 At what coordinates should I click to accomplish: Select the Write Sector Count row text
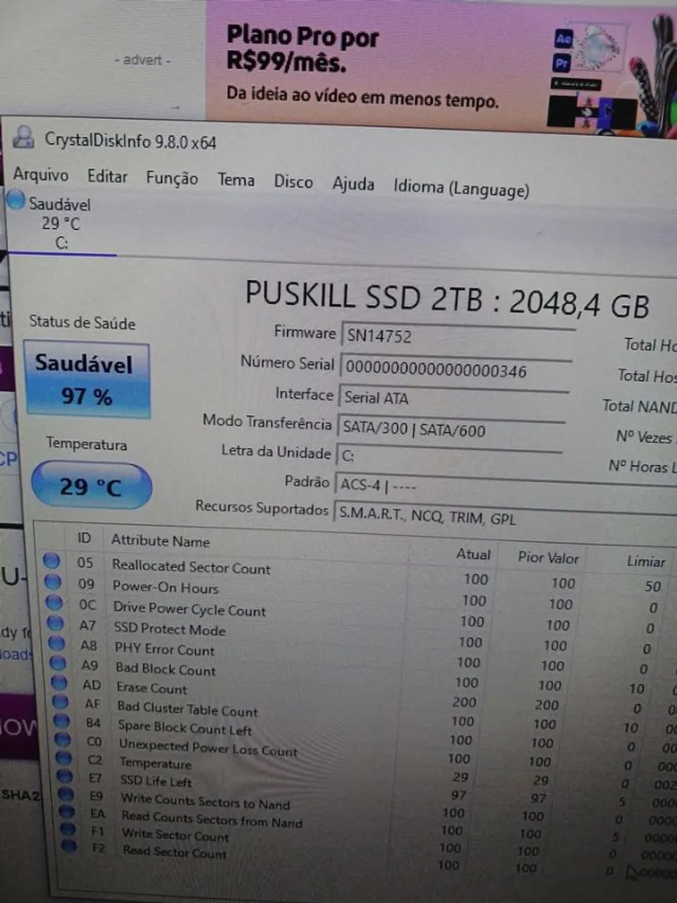pyautogui.click(x=176, y=835)
